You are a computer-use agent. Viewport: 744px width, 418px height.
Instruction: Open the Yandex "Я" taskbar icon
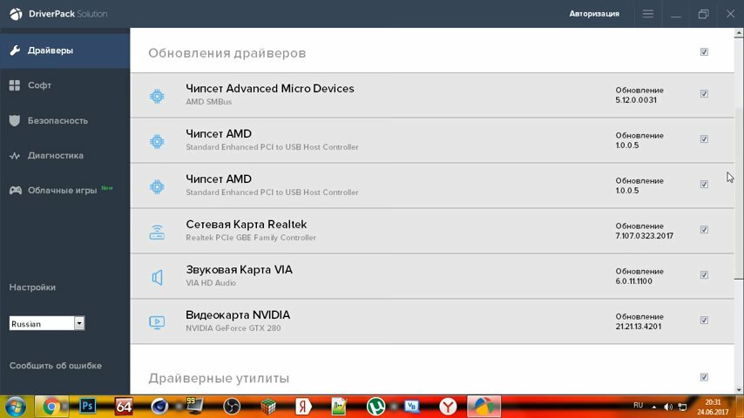point(304,407)
